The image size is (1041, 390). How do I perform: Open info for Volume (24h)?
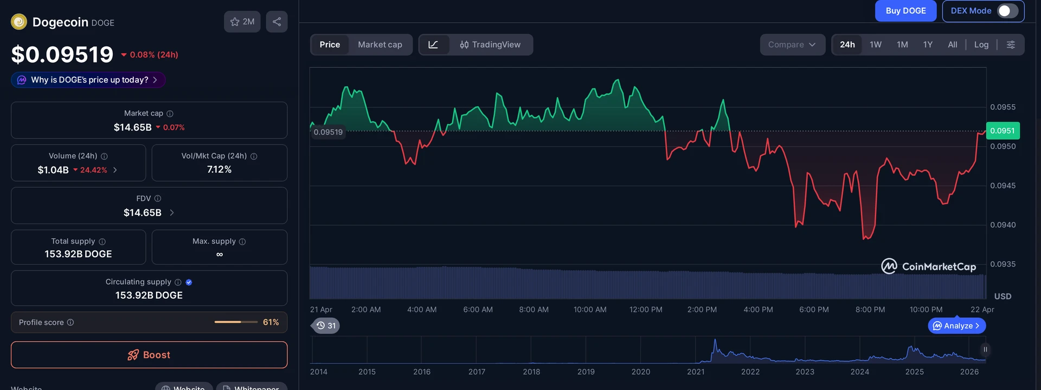click(104, 156)
